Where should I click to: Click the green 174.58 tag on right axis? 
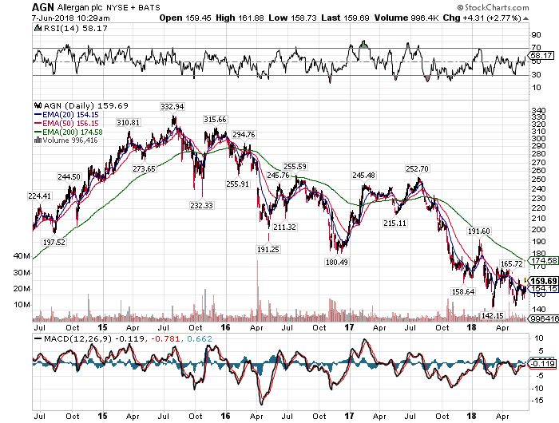[543, 260]
